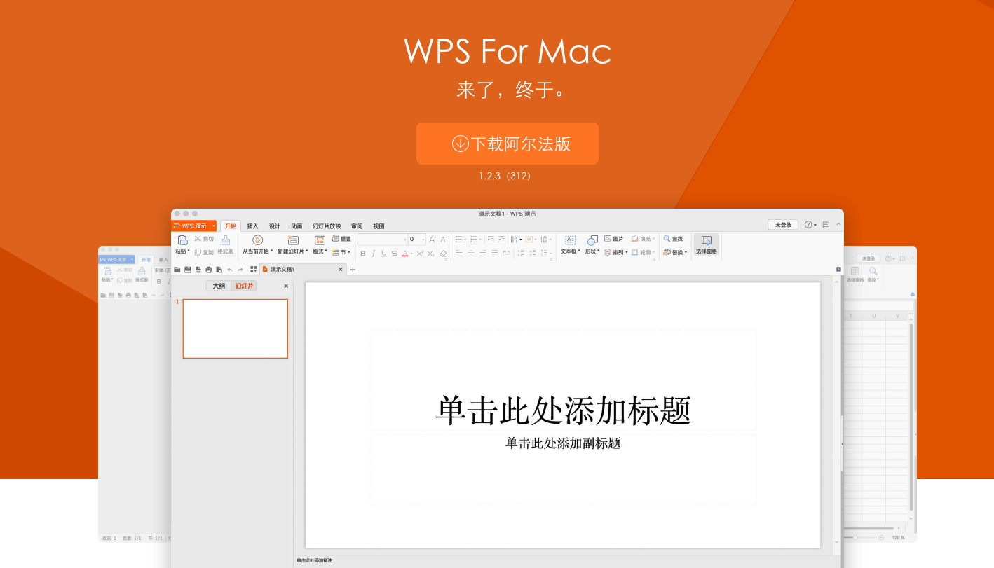
Task: Select slide 1 thumbnail
Action: 236,328
